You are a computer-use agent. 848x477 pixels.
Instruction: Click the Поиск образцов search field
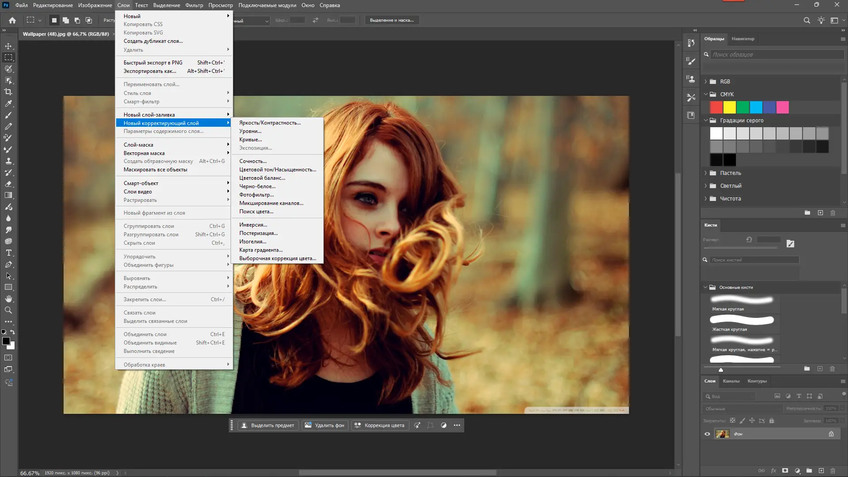point(776,55)
